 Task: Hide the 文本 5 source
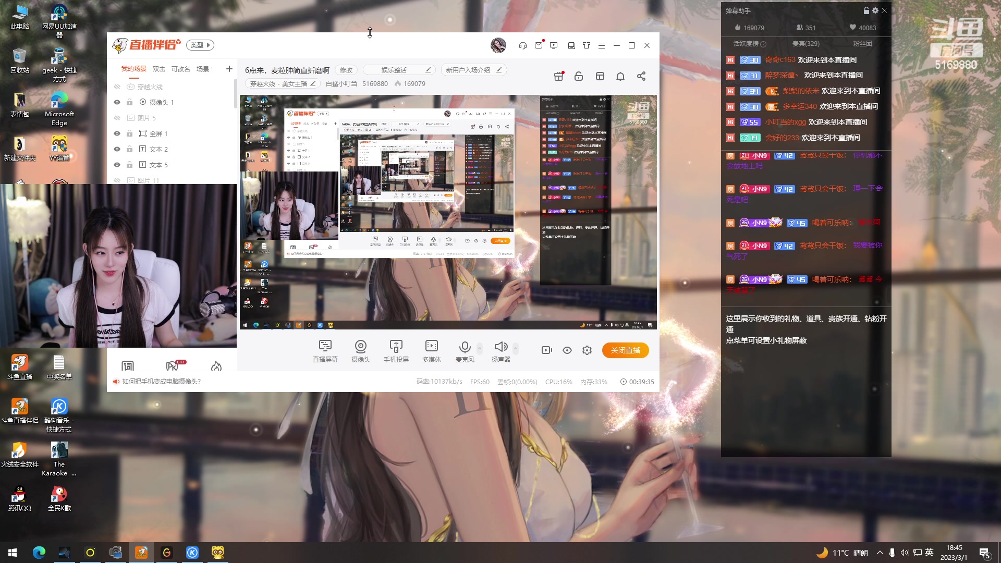pyautogui.click(x=117, y=165)
